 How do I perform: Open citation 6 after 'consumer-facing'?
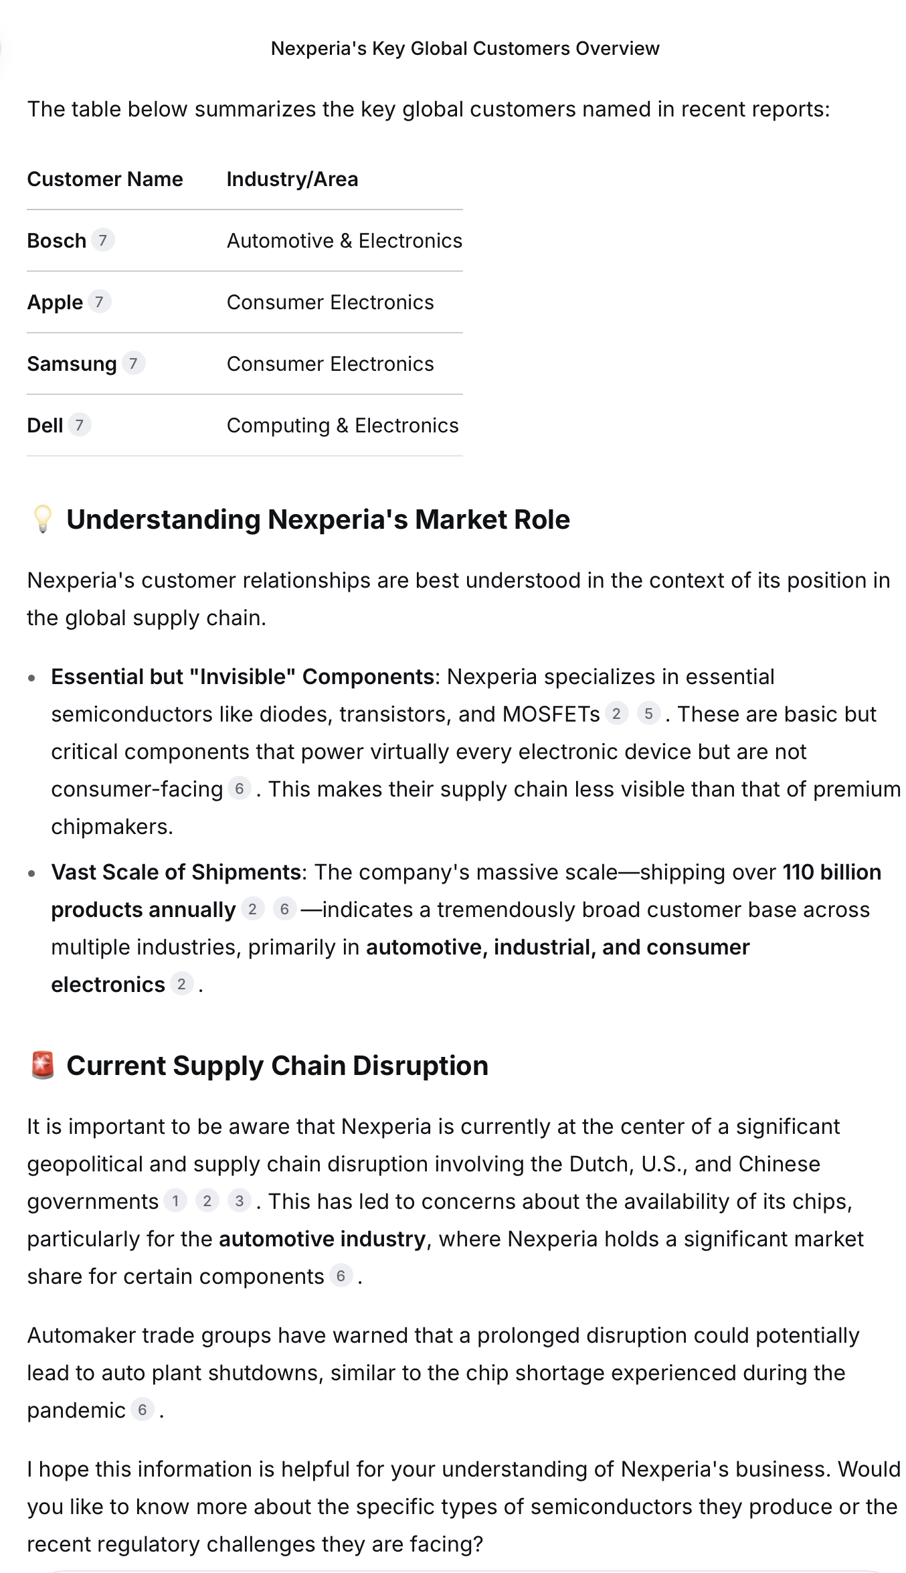coord(239,789)
